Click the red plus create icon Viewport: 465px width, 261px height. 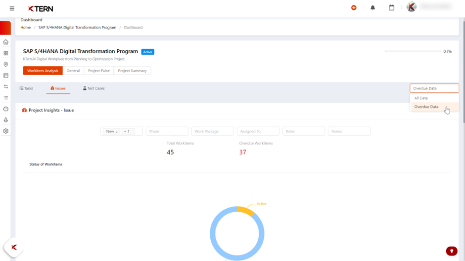click(x=354, y=8)
